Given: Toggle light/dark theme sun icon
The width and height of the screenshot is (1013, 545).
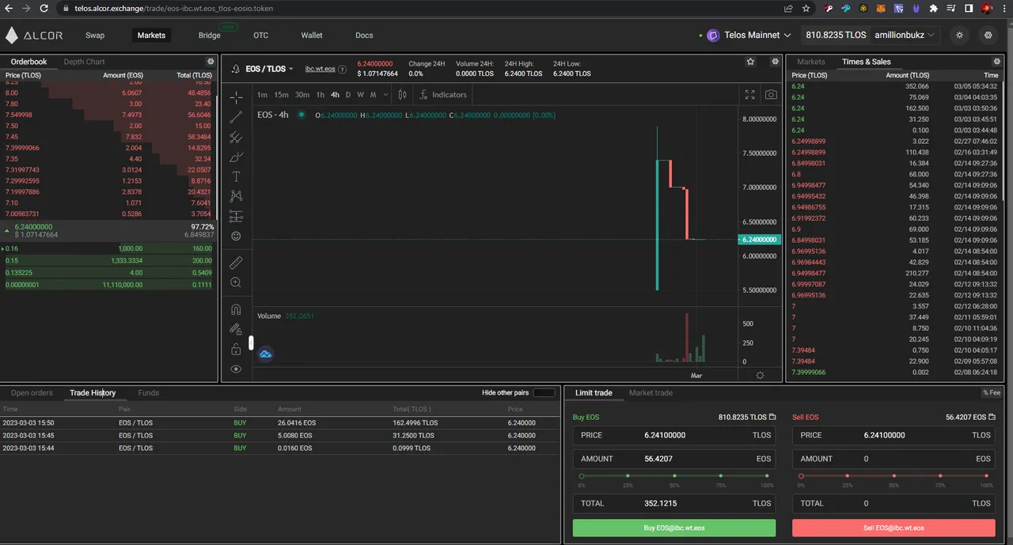Looking at the screenshot, I should tap(960, 35).
